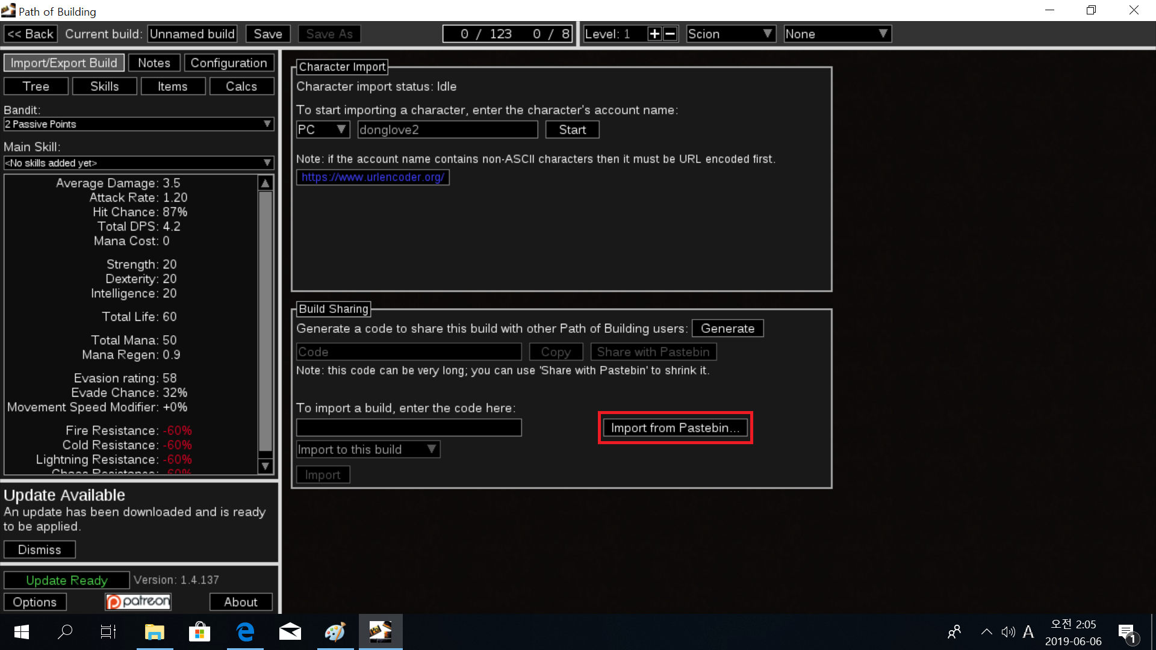The width and height of the screenshot is (1156, 650).
Task: Generate a build sharing code
Action: click(x=727, y=329)
